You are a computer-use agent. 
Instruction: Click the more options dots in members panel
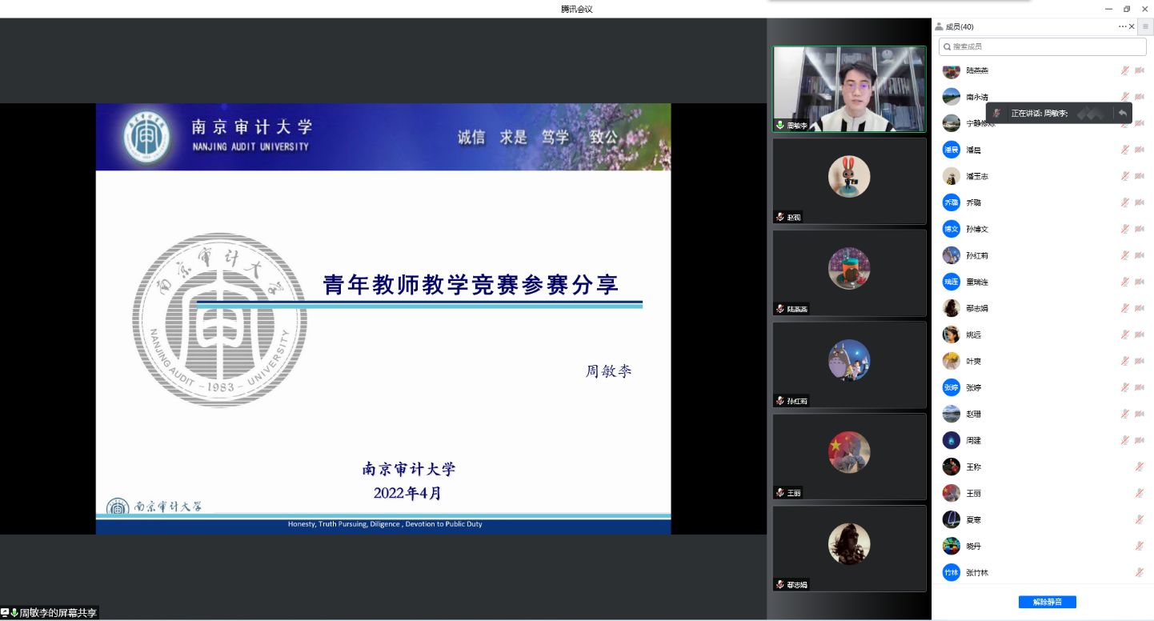1122,26
